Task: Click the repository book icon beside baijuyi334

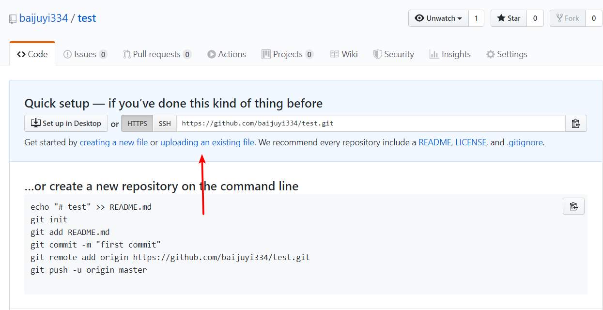Action: click(13, 19)
